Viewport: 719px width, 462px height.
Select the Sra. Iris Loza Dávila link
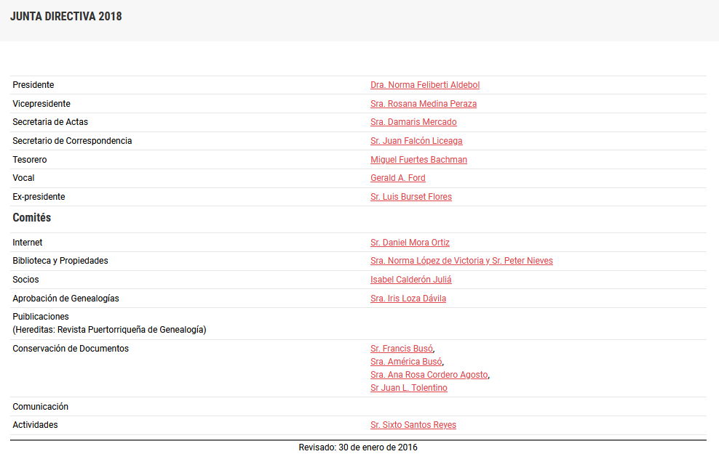[408, 299]
